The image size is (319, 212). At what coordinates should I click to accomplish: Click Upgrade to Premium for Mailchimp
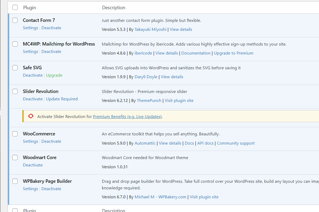tap(234, 53)
